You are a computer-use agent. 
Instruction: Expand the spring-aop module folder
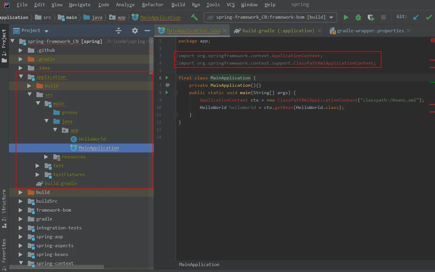point(20,237)
